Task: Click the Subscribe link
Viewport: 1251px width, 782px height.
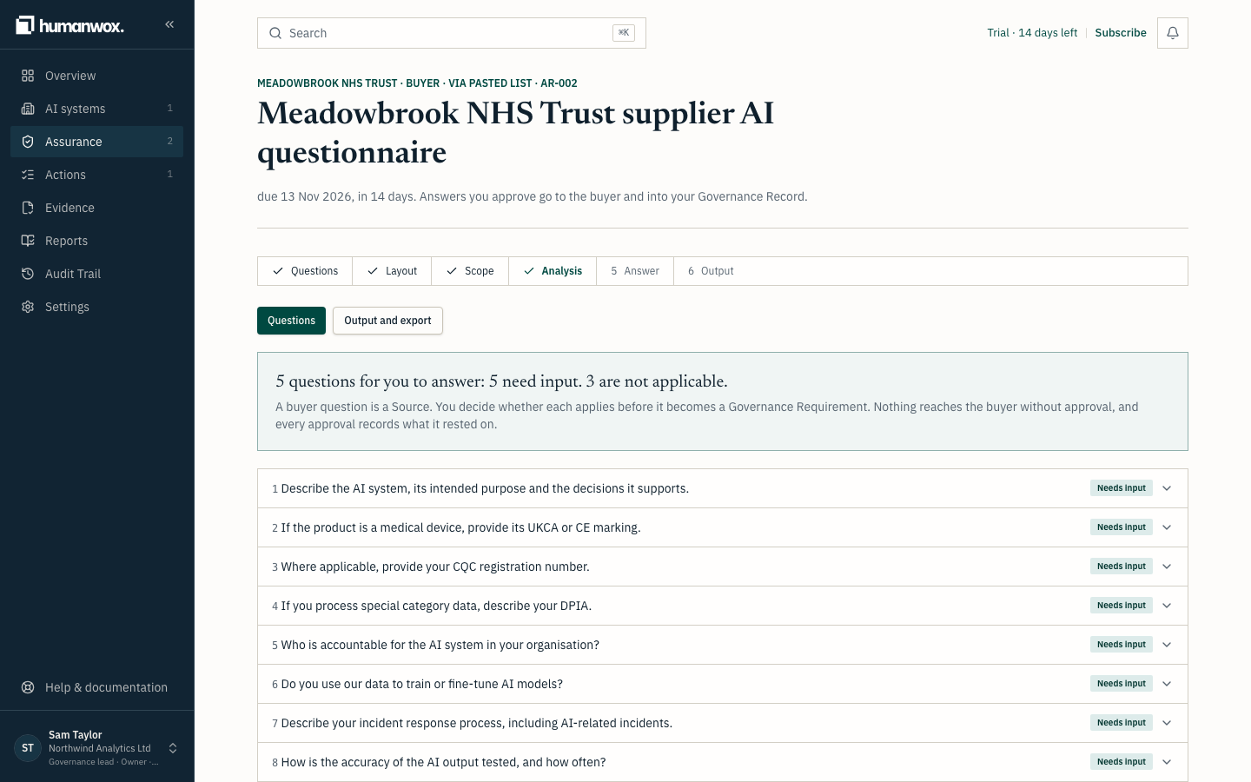Action: (x=1121, y=33)
